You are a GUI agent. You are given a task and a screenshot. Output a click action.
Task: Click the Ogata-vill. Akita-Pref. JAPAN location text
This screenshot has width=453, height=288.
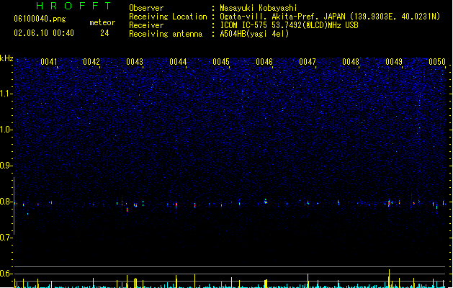click(330, 17)
